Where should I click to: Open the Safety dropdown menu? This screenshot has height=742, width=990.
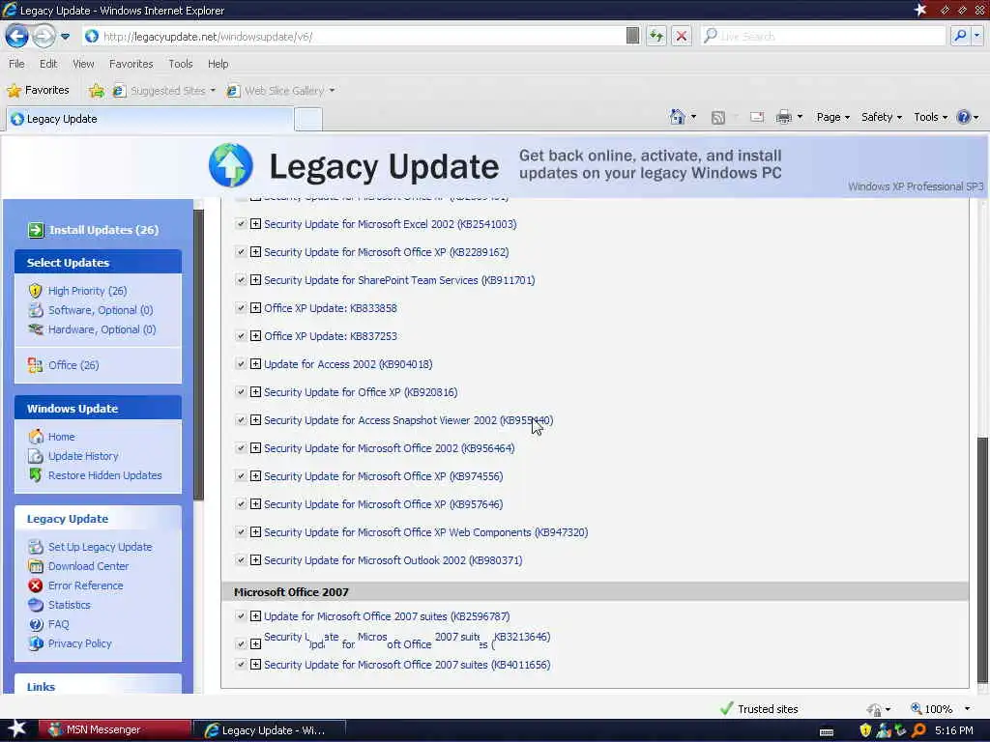(x=882, y=117)
